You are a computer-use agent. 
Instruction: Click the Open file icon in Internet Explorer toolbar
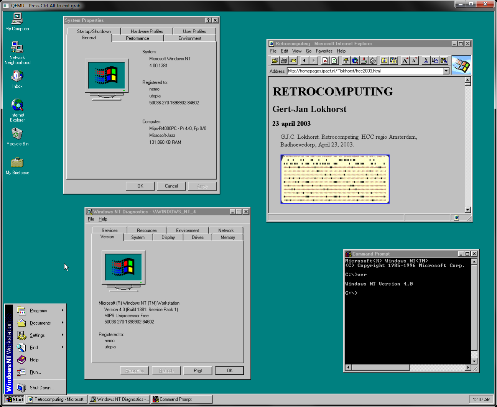pos(275,60)
